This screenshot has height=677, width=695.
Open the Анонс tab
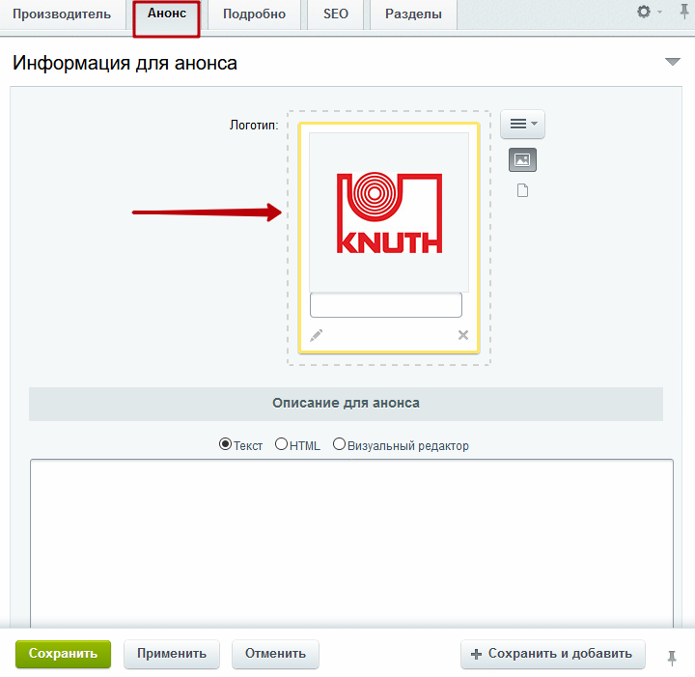point(167,14)
